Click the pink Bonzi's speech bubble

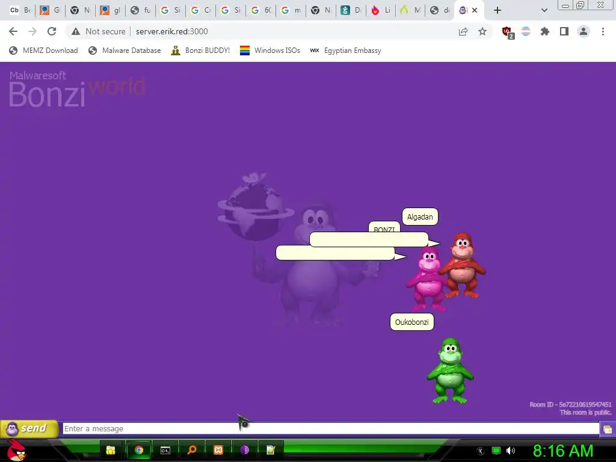click(336, 253)
